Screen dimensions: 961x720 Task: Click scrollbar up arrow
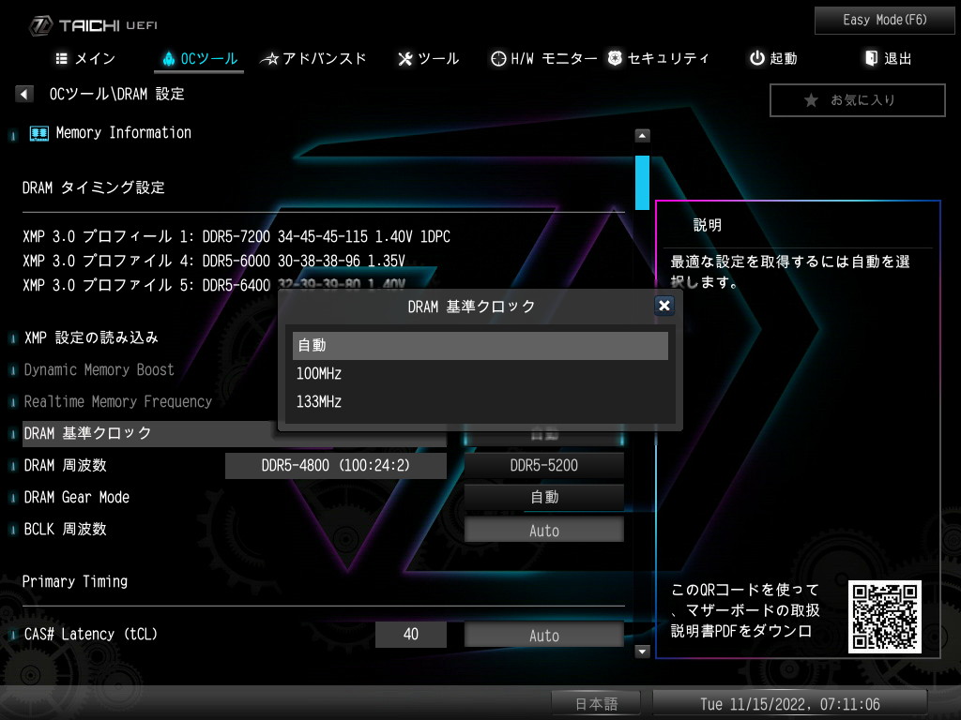642,135
